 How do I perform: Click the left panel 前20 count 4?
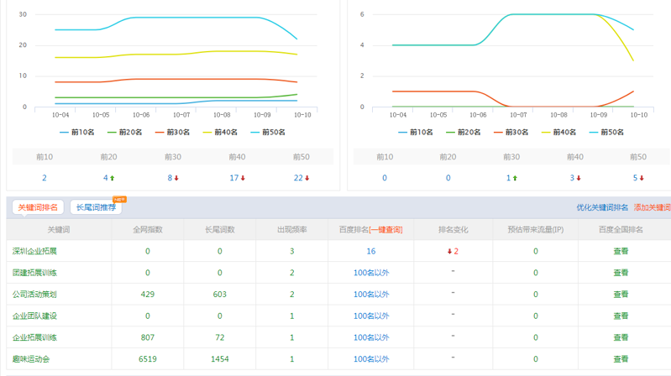105,178
